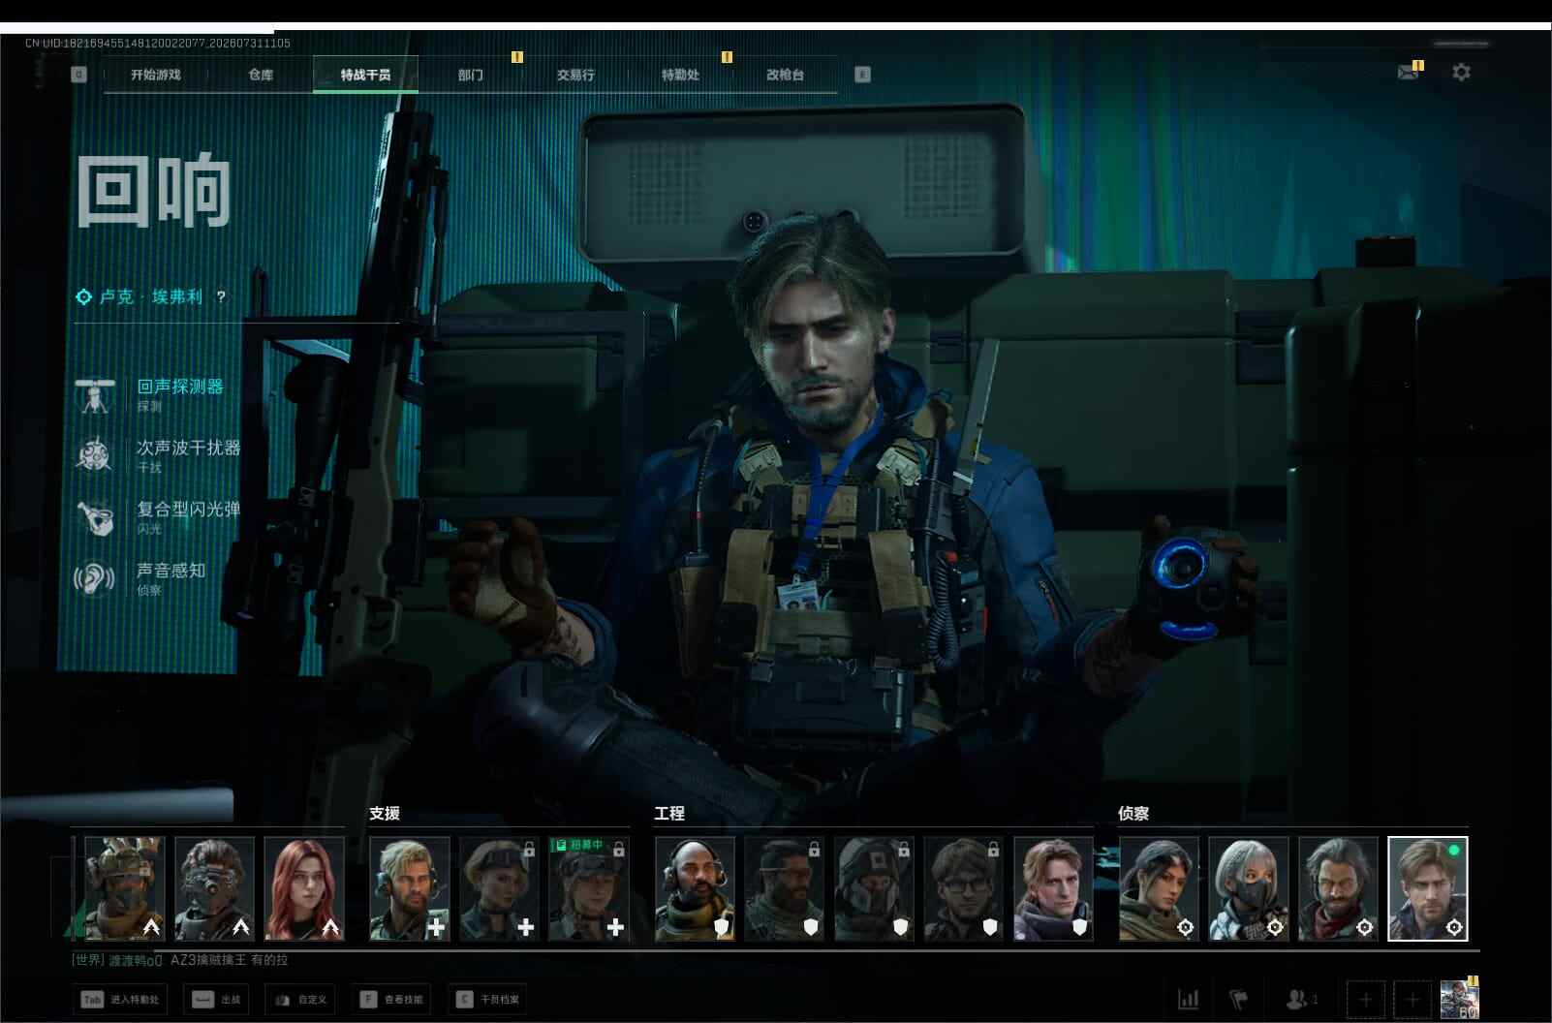This screenshot has width=1552, height=1023.
Task: Open the 干员档案 operator file button
Action: tap(487, 999)
